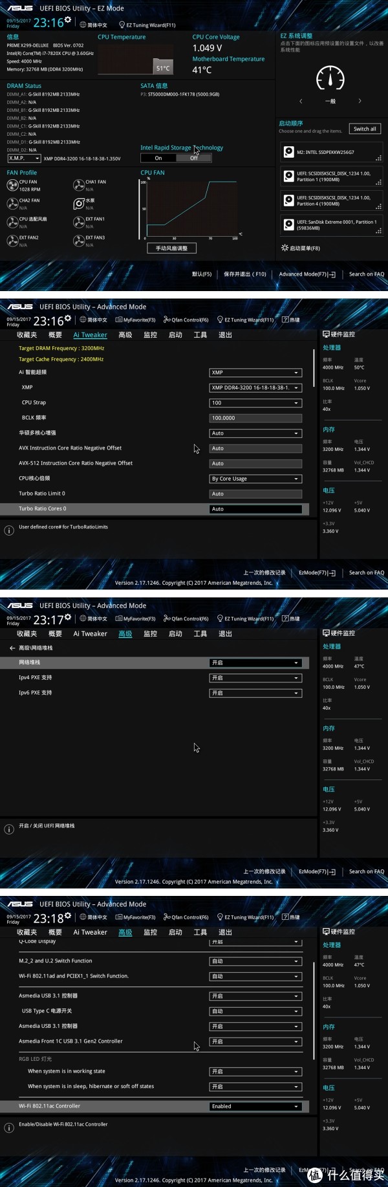388x1187 pixels.
Task: Click MyFavorite(F3) on the 23:16 Advanced Mode screen
Action: click(135, 320)
